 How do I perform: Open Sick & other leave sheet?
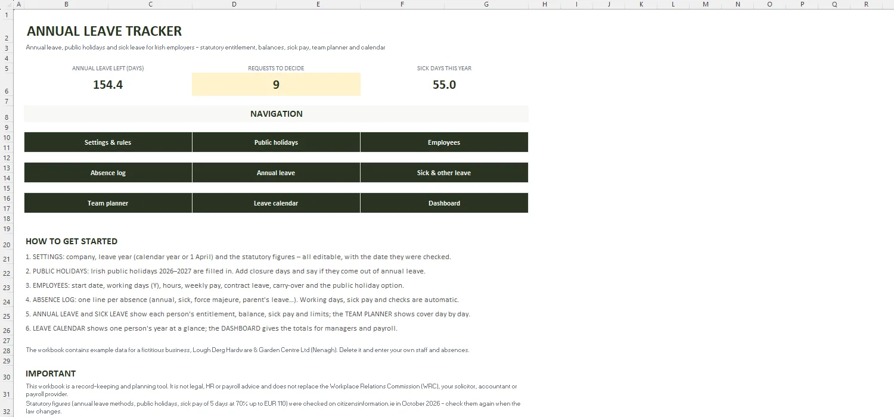pos(444,173)
